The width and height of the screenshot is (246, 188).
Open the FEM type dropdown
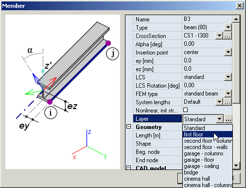tap(228, 94)
